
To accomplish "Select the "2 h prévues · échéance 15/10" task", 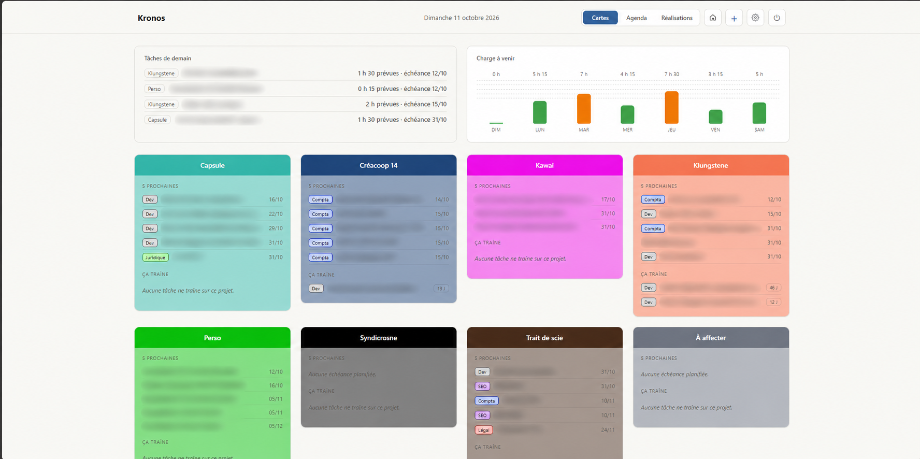I will (295, 104).
